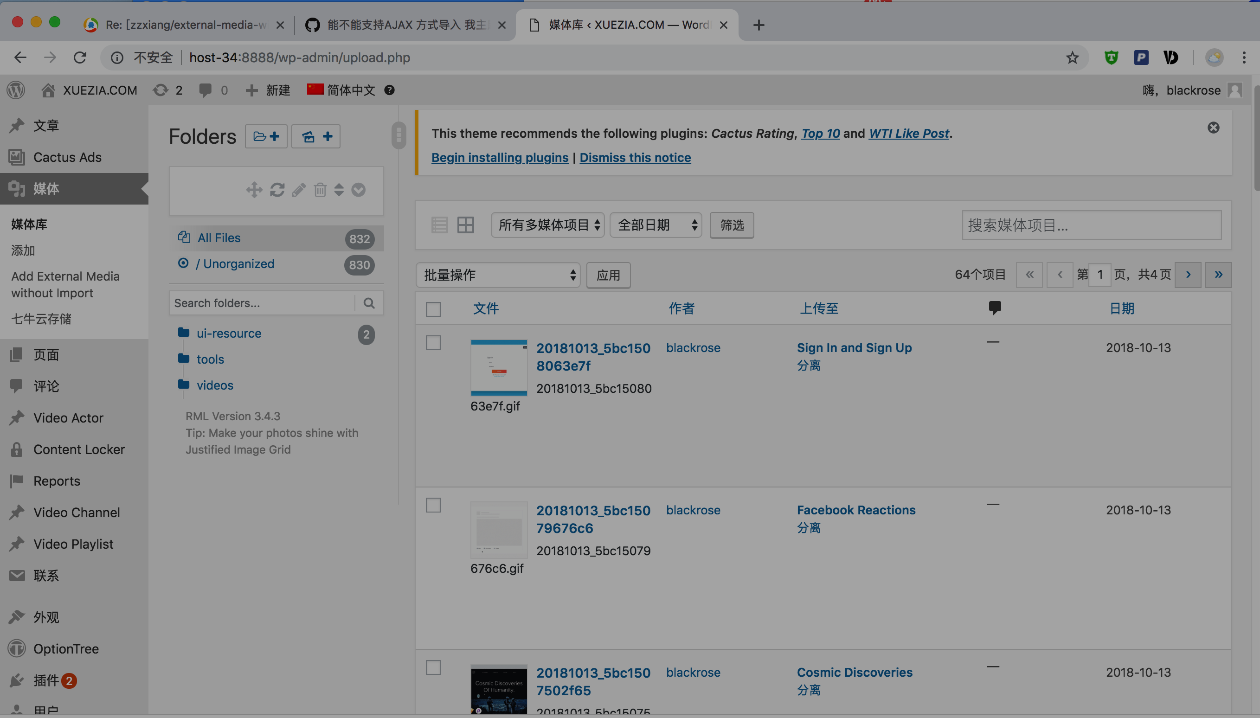Click the 筛选 filter button
This screenshot has width=1260, height=718.
[731, 225]
